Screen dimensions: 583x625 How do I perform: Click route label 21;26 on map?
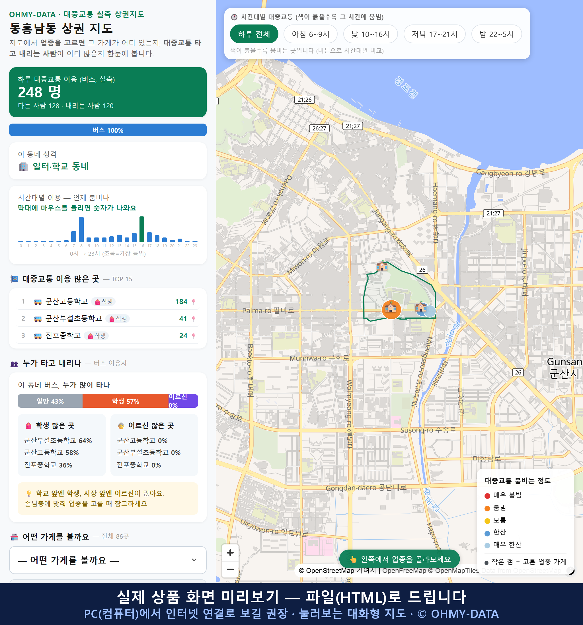pos(304,100)
